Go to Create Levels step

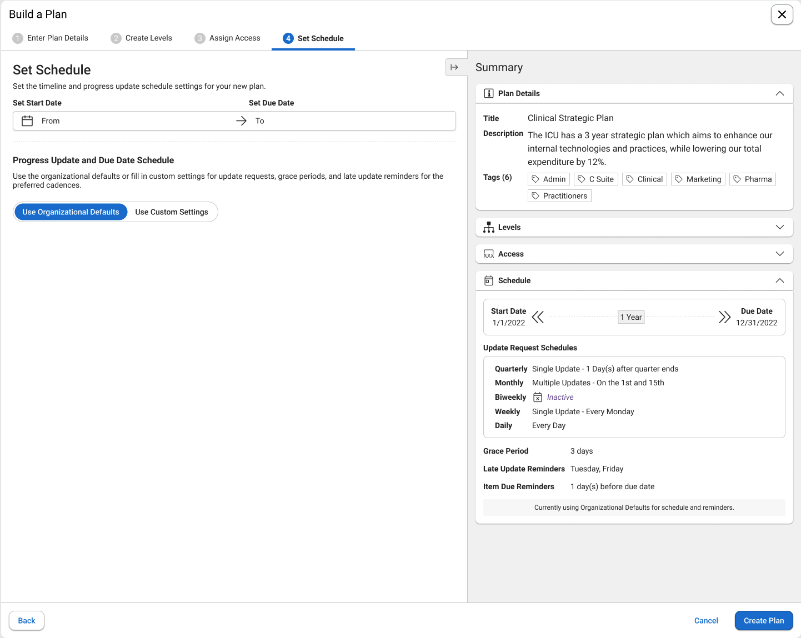142,38
